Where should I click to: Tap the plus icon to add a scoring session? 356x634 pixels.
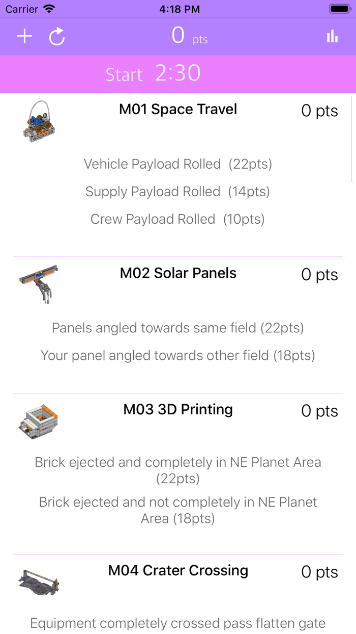24,36
